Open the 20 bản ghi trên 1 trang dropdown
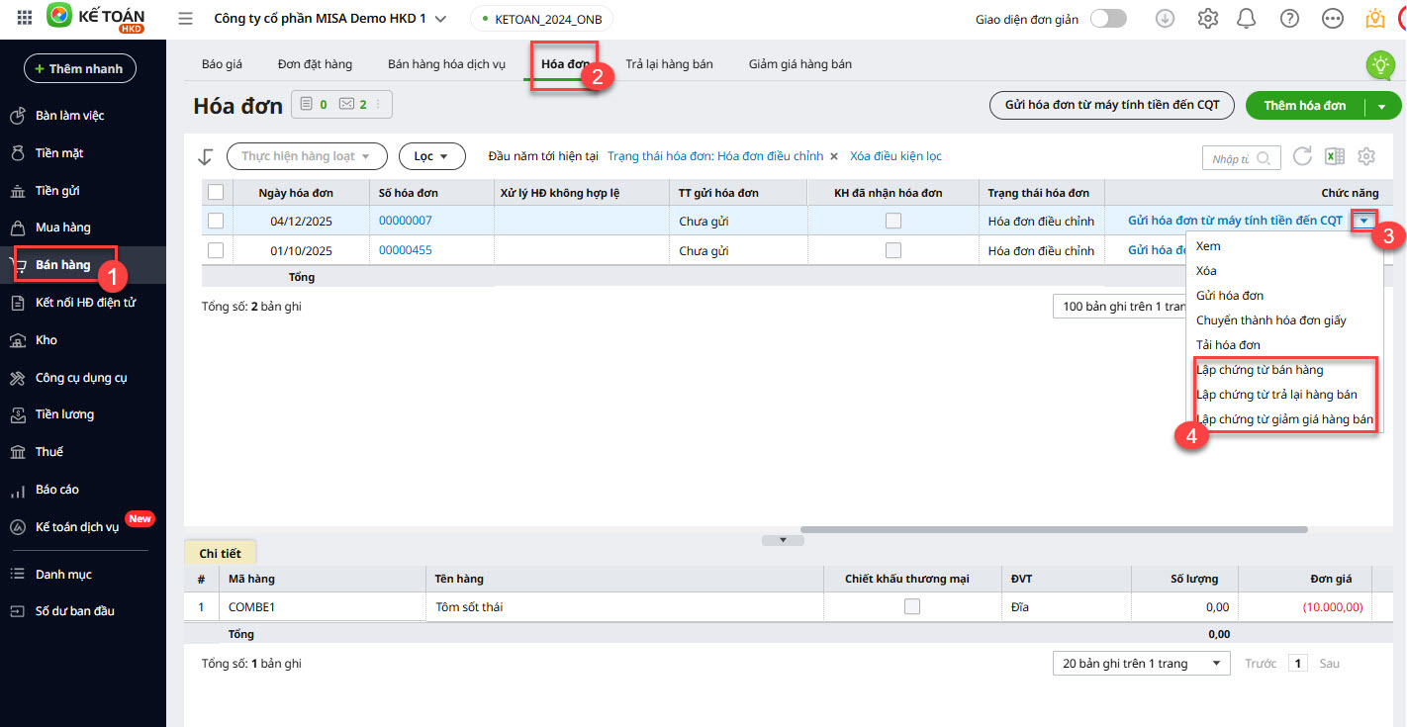 (x=1141, y=664)
